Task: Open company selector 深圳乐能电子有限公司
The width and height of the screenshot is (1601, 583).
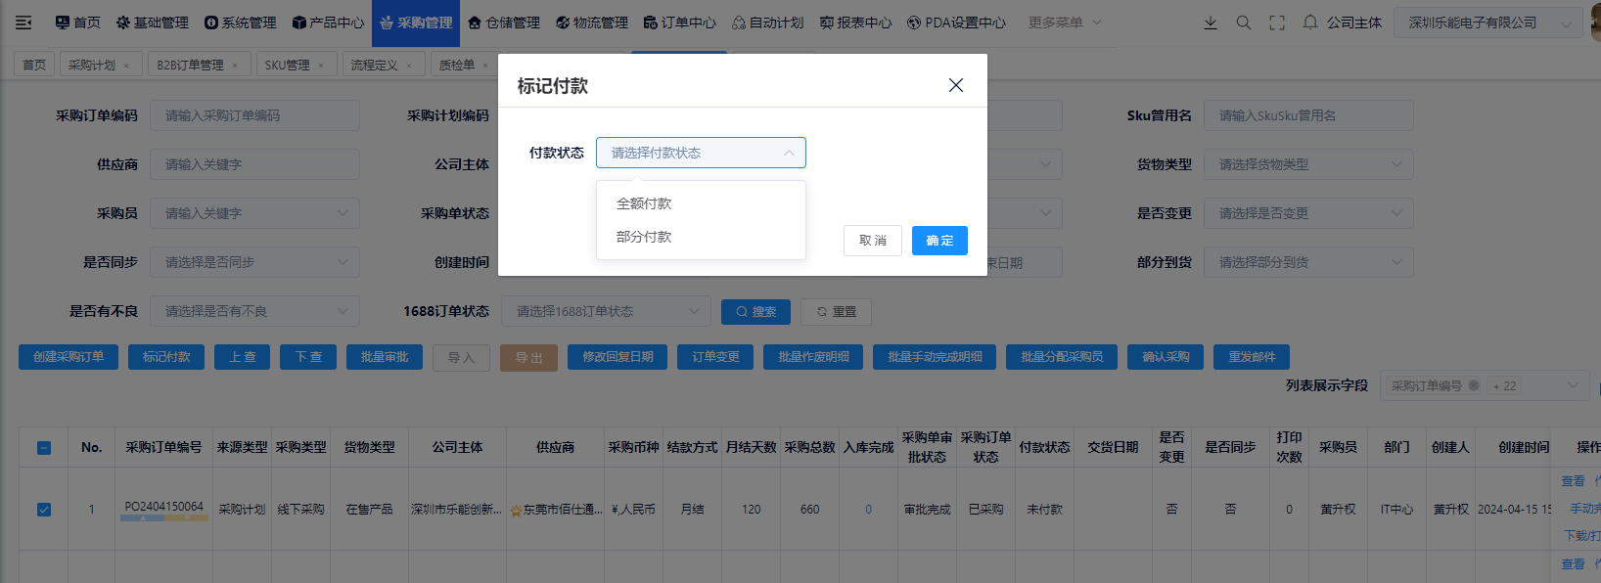Action: (1489, 22)
